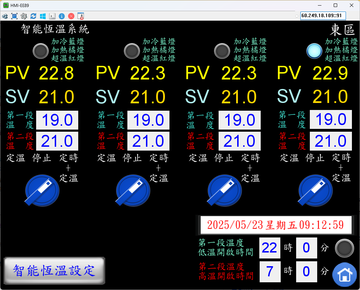The width and height of the screenshot is (360, 290).
Task: Click the date-time display 2025/05/23
Action: (276, 225)
